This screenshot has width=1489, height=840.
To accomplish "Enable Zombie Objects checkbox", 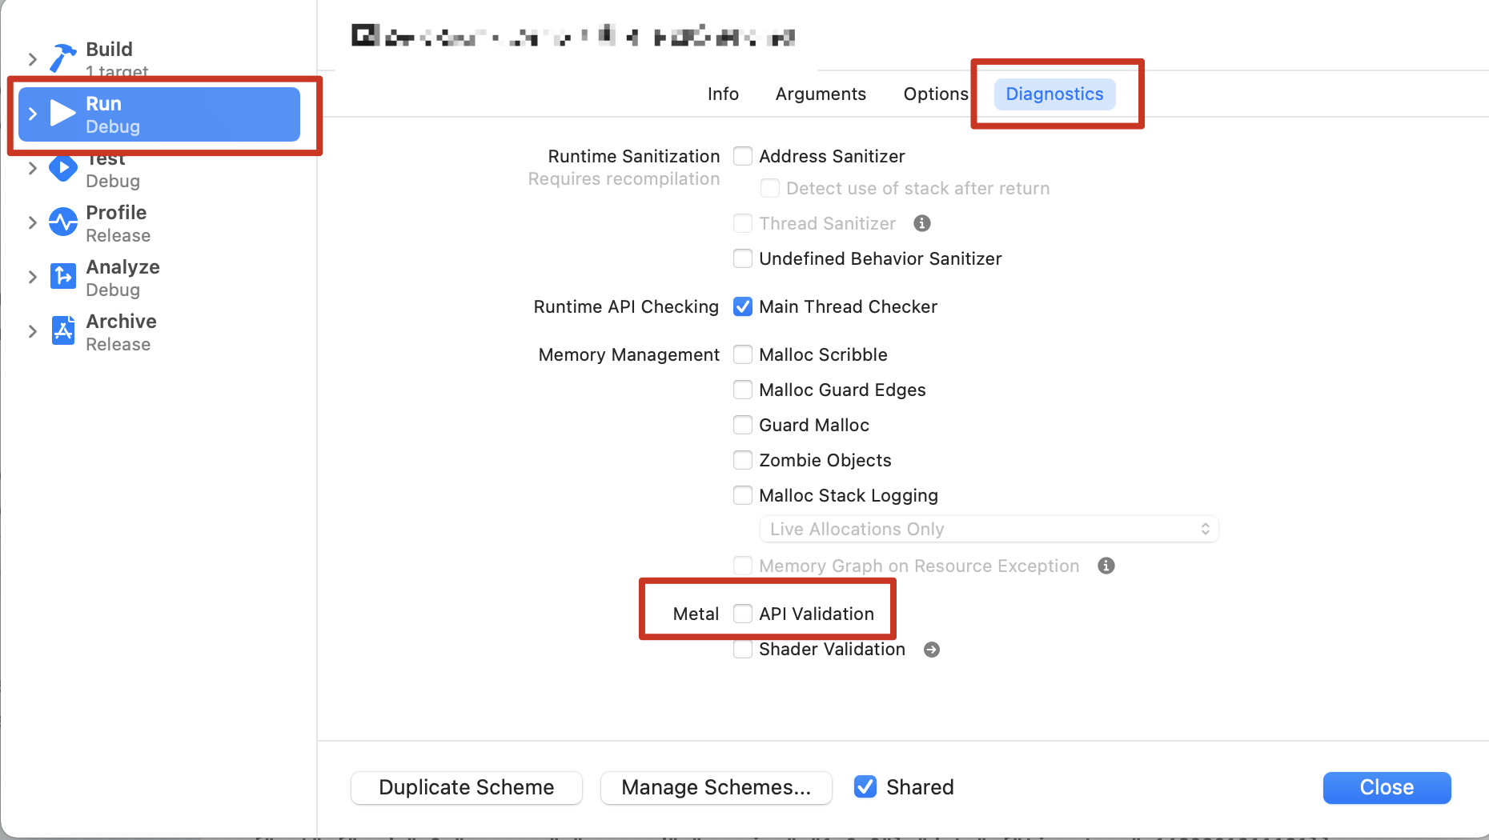I will pos(743,460).
